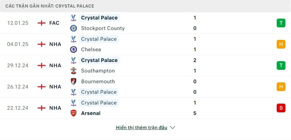Click the Arsenal club crest
The width and height of the screenshot is (291, 140).
pos(73,113)
